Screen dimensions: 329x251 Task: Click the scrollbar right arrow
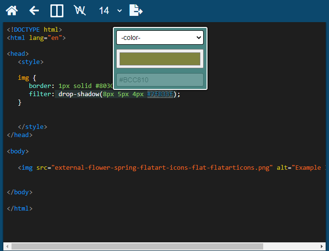pyautogui.click(x=322, y=246)
